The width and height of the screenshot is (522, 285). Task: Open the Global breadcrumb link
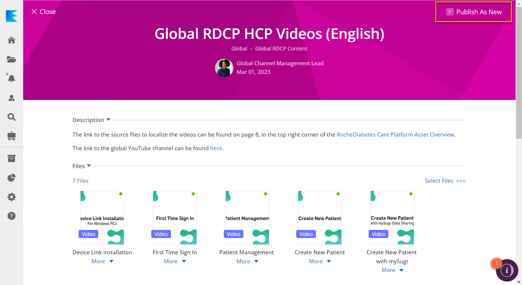tap(239, 48)
